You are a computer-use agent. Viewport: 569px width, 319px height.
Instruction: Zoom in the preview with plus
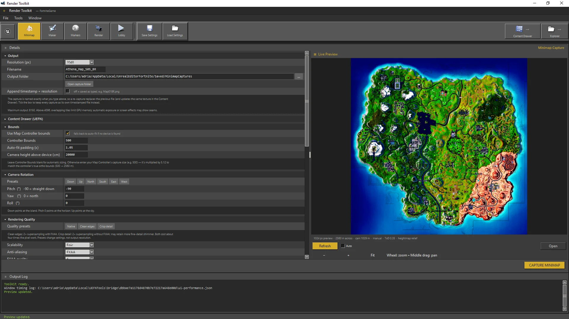click(x=348, y=255)
